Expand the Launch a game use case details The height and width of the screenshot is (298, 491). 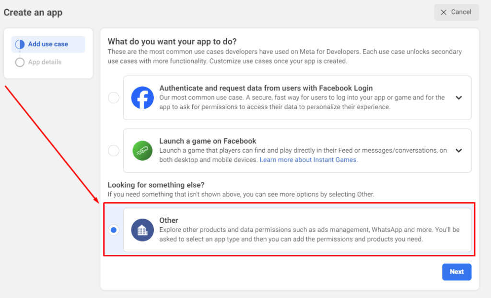tap(459, 150)
